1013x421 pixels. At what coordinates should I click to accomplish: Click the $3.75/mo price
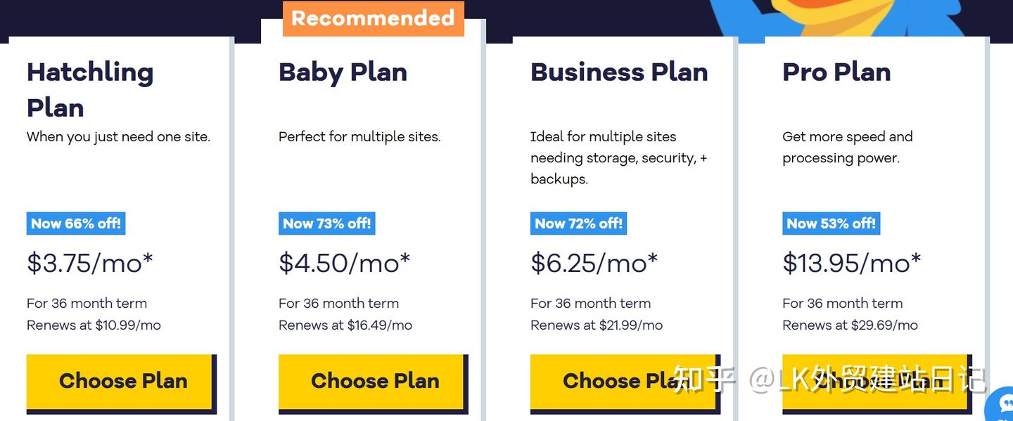90,263
